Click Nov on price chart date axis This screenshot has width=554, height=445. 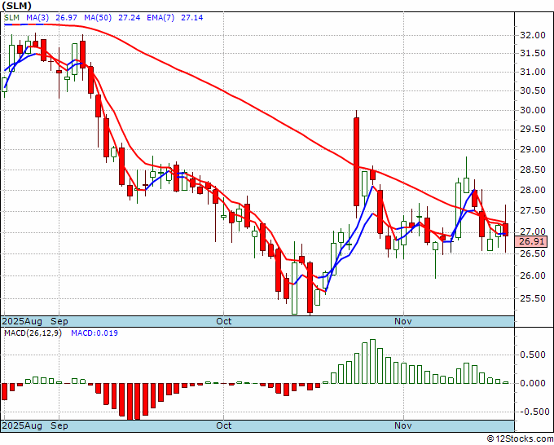click(403, 321)
